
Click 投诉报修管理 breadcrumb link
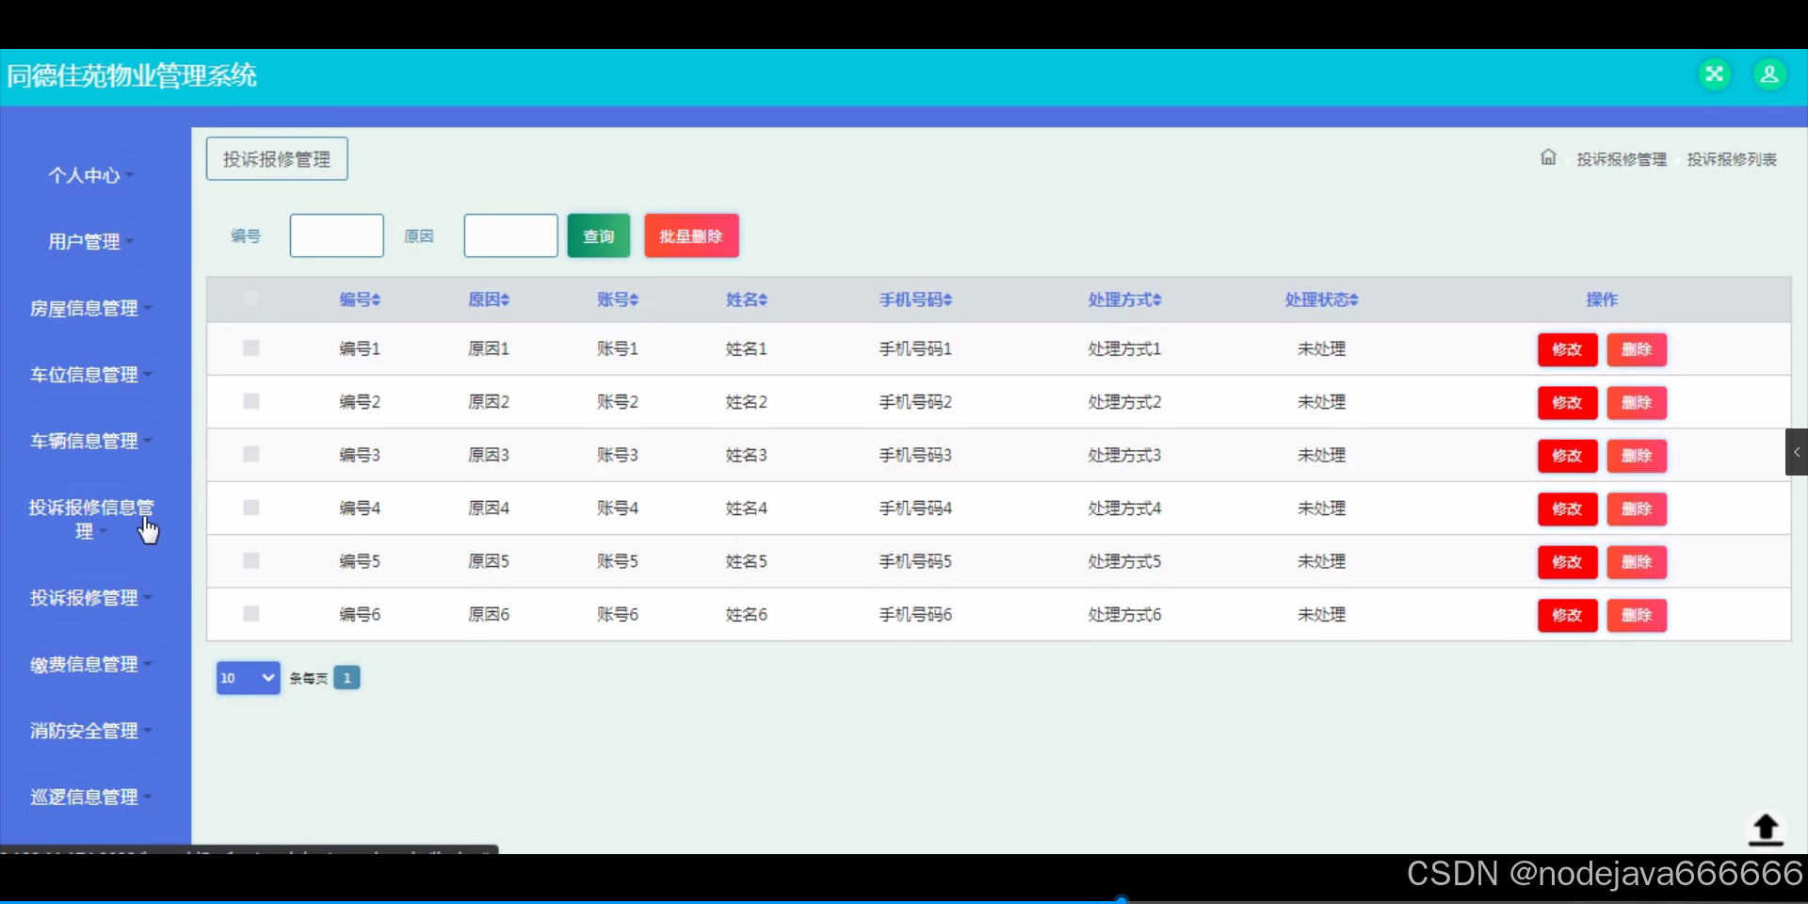(x=1622, y=159)
